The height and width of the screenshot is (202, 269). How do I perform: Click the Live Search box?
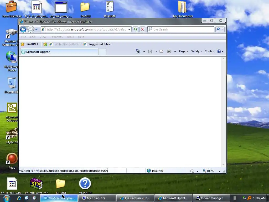pos(181,29)
